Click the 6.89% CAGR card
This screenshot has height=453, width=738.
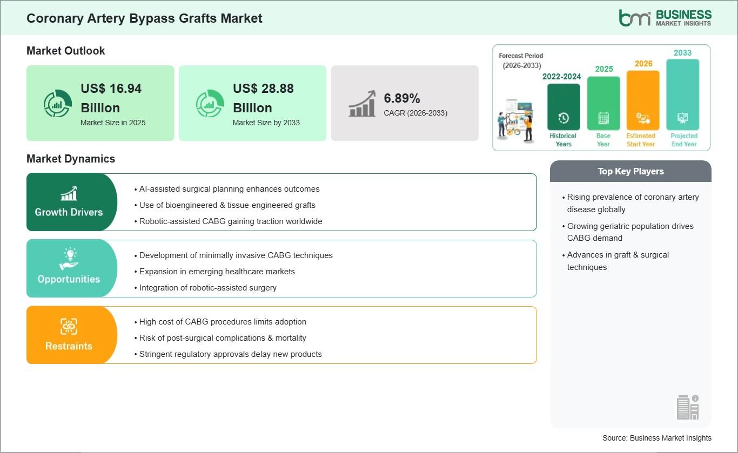click(x=405, y=103)
